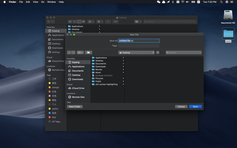Click the Save As filename field

coord(139,40)
